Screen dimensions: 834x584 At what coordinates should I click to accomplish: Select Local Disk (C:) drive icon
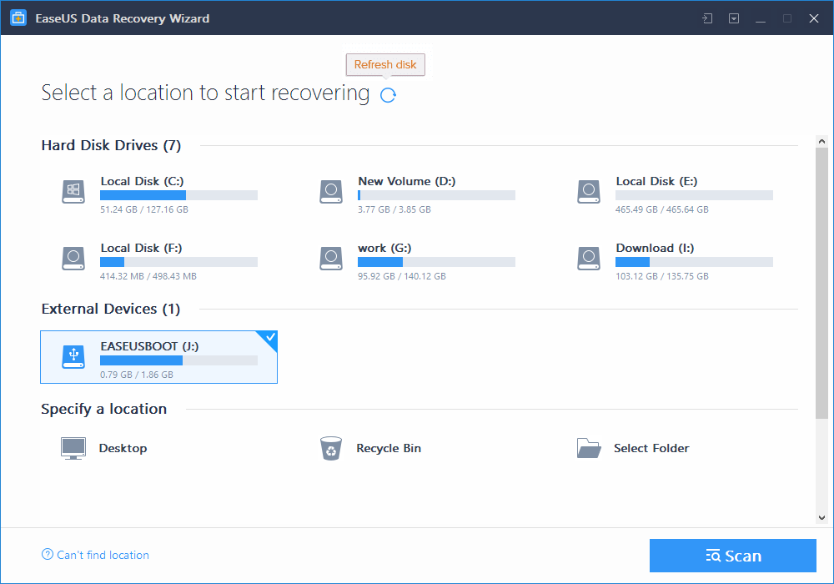click(73, 191)
